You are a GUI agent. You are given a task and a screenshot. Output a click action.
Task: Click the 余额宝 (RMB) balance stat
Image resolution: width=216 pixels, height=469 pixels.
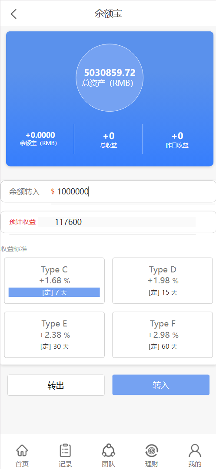point(40,139)
